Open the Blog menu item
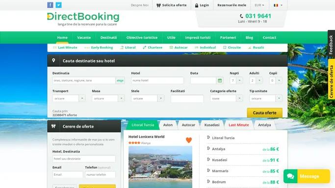This screenshot has width=335, height=188. 249,38
